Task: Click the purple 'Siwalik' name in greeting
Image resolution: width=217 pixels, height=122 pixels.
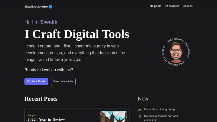Action: coord(49,22)
